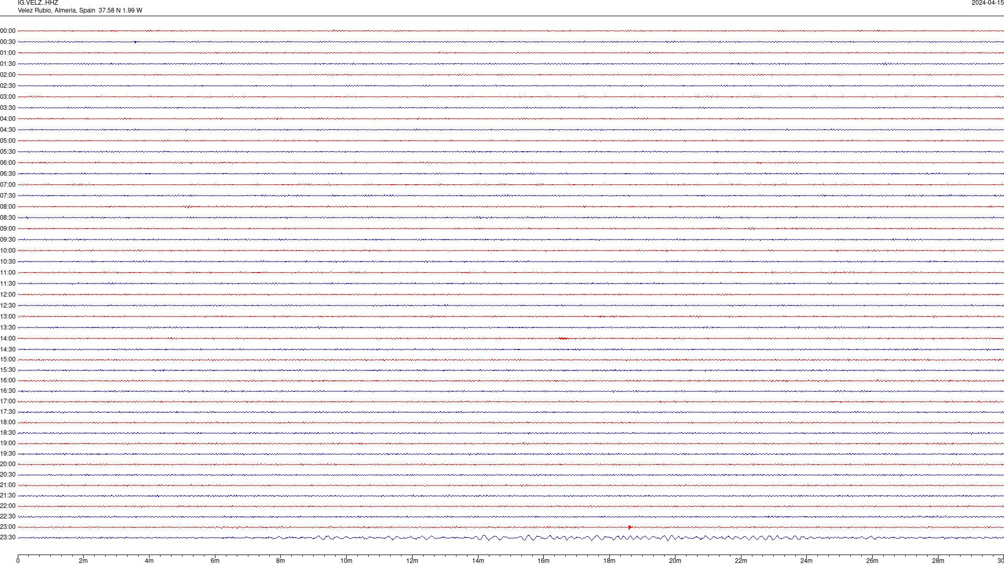Click the 20m tick on the time axis
The height and width of the screenshot is (565, 1004).
675,561
